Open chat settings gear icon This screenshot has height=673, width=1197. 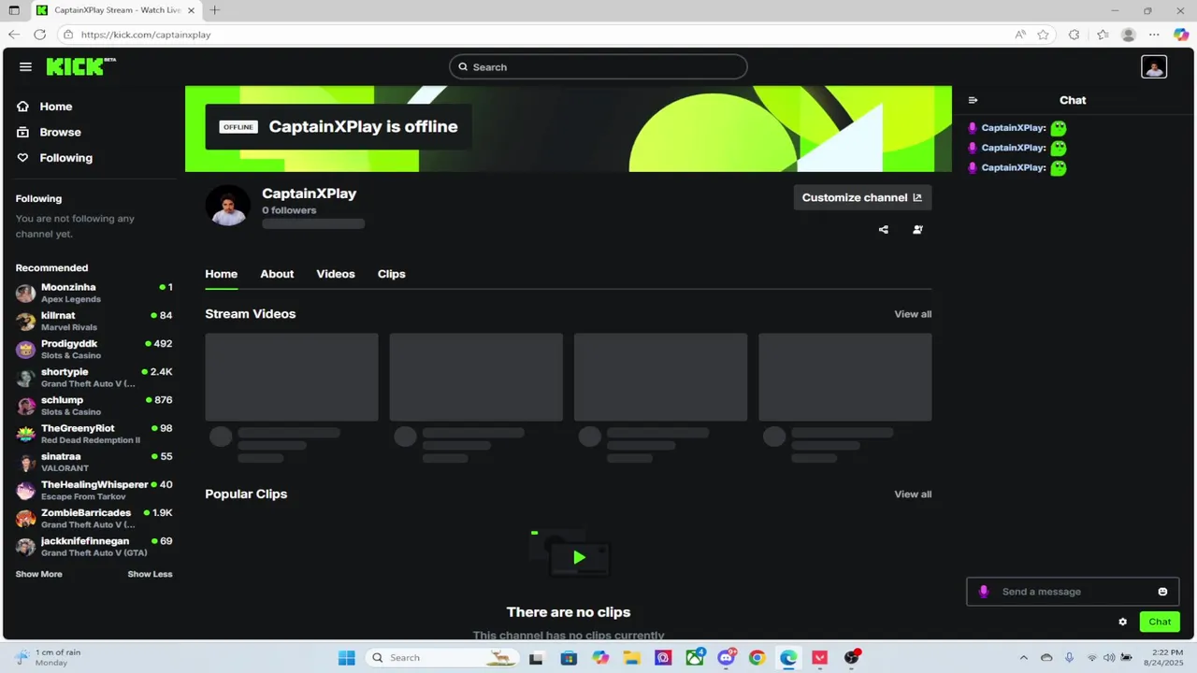[x=1123, y=622]
